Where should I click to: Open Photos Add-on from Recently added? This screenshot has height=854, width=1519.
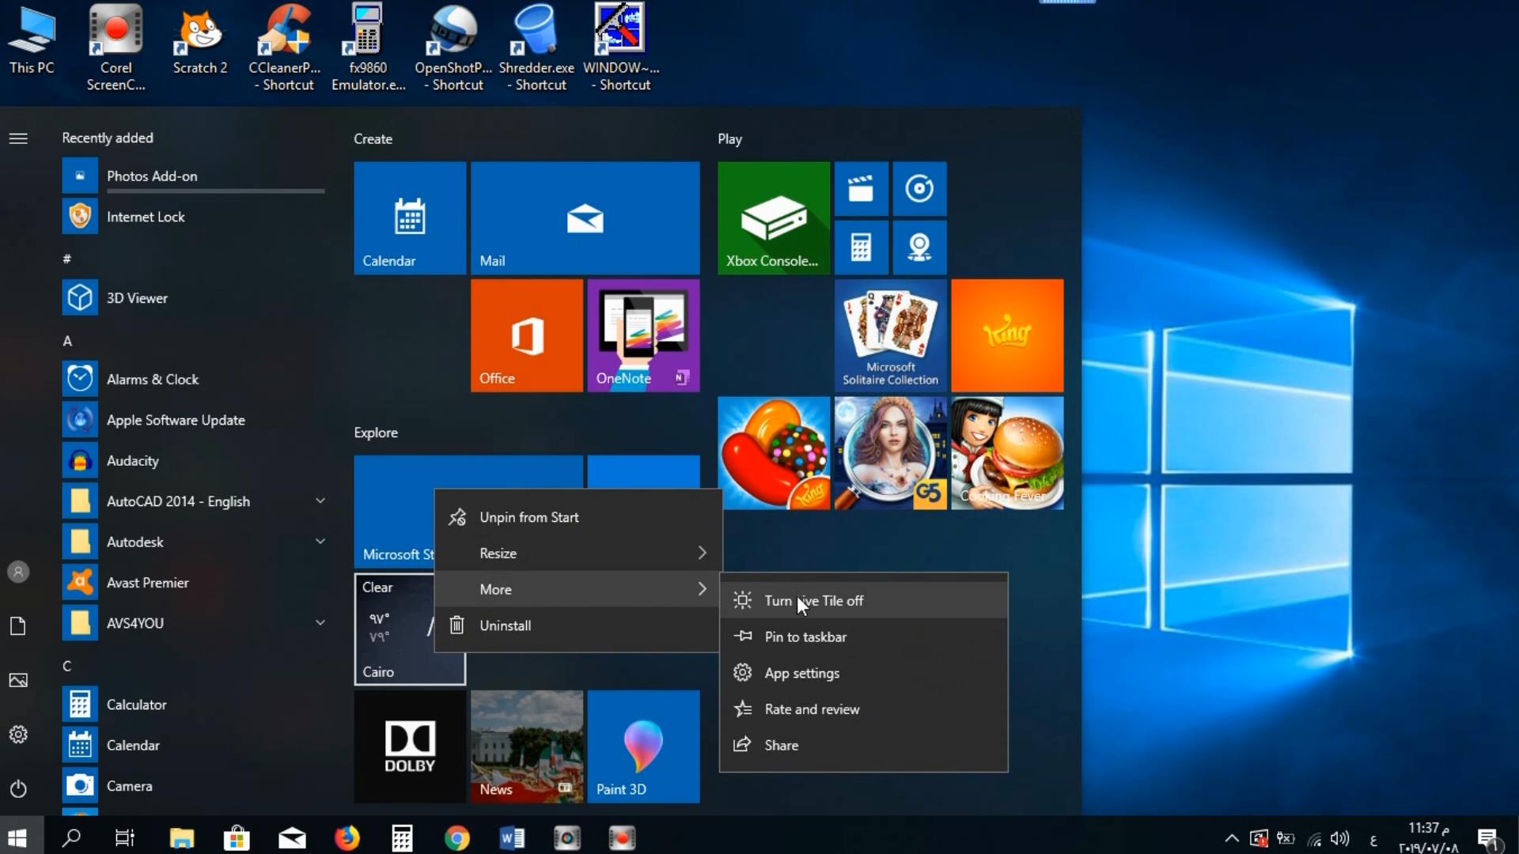click(x=194, y=176)
